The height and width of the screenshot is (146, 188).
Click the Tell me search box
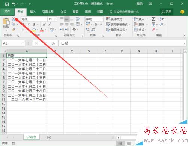click(x=124, y=12)
